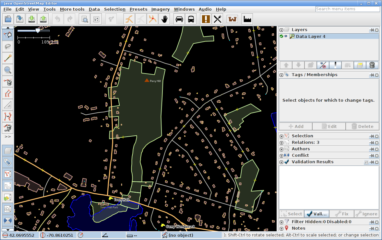Expand the Notes panel

coord(281,228)
